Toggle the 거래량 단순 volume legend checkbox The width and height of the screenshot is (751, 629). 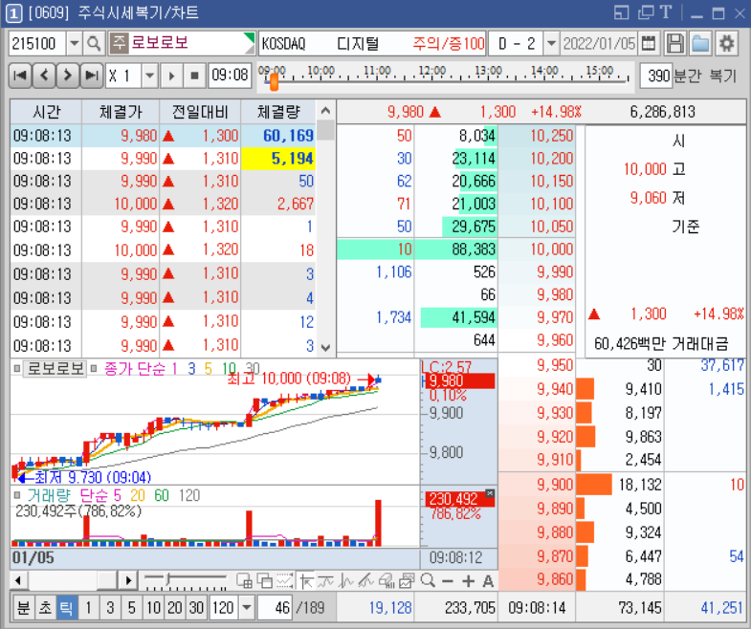click(x=17, y=495)
